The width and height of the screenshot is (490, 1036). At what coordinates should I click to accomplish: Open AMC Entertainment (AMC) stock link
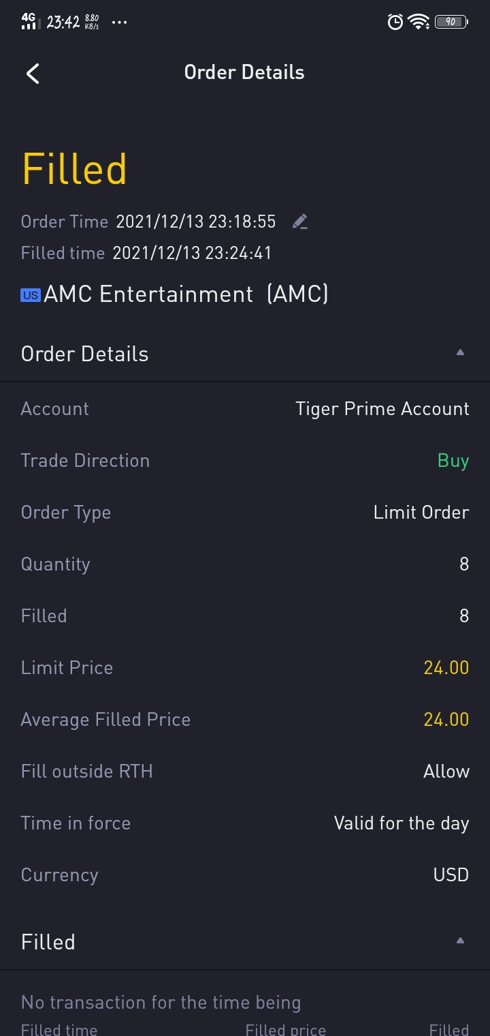pyautogui.click(x=186, y=294)
